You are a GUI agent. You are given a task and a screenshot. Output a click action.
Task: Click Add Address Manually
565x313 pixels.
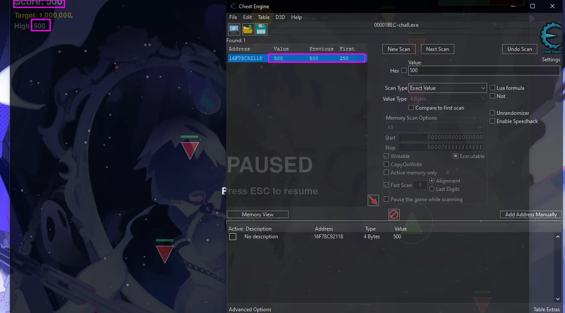click(x=531, y=215)
